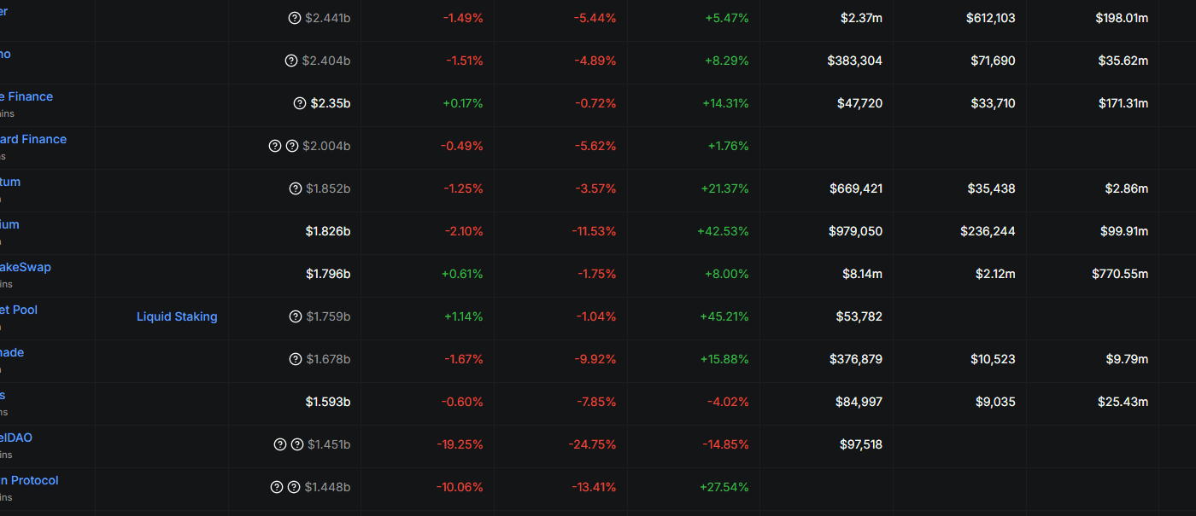Click the left question icon beside $1.451b
The width and height of the screenshot is (1196, 516).
click(x=280, y=444)
